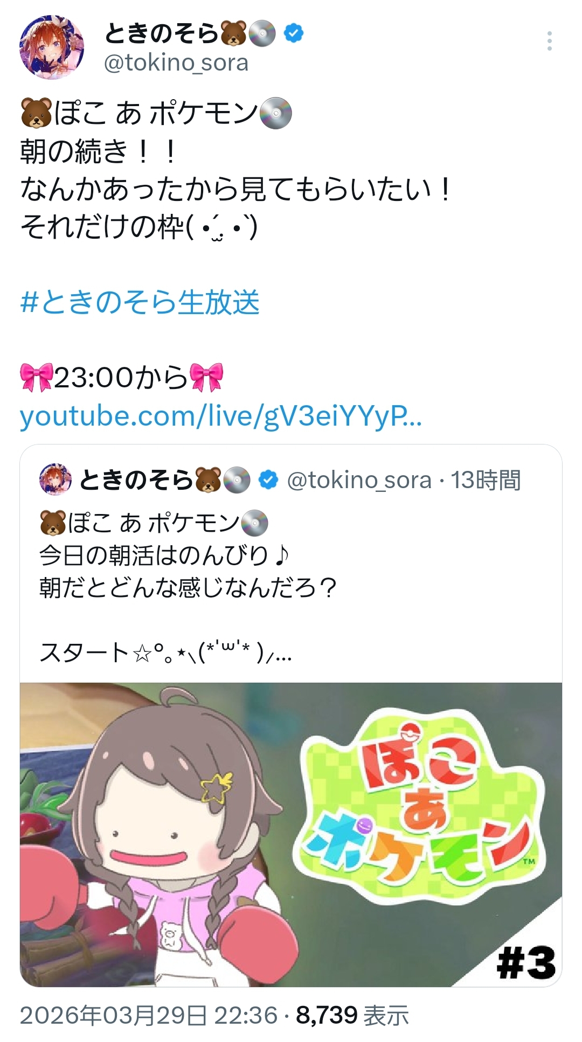582x1042 pixels.
Task: Open the ぽこ あ ポケモン #3 stream thumbnail
Action: pyautogui.click(x=291, y=835)
